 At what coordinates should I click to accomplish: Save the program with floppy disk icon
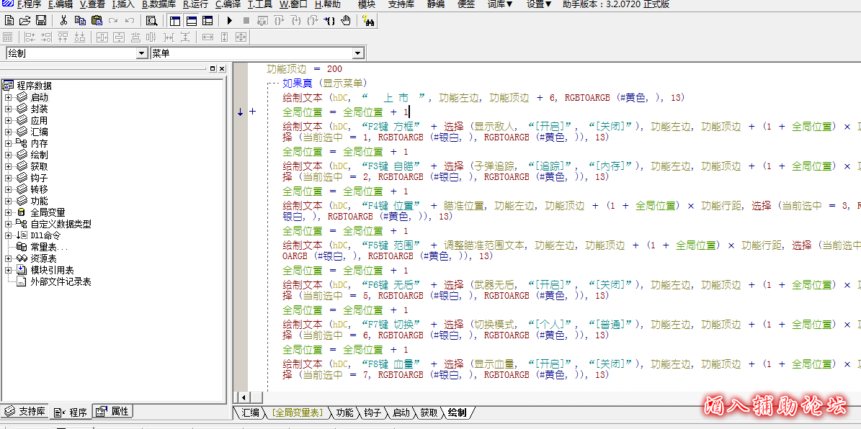coord(41,20)
